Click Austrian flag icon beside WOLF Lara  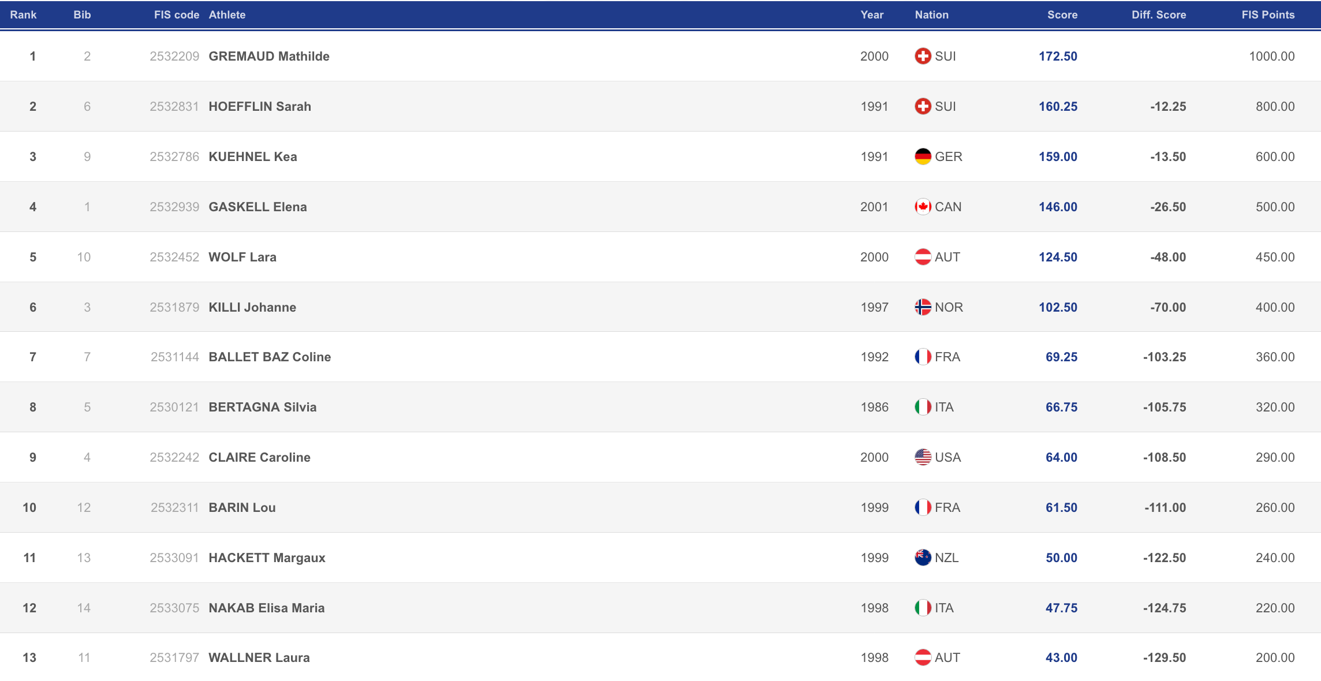tap(923, 257)
